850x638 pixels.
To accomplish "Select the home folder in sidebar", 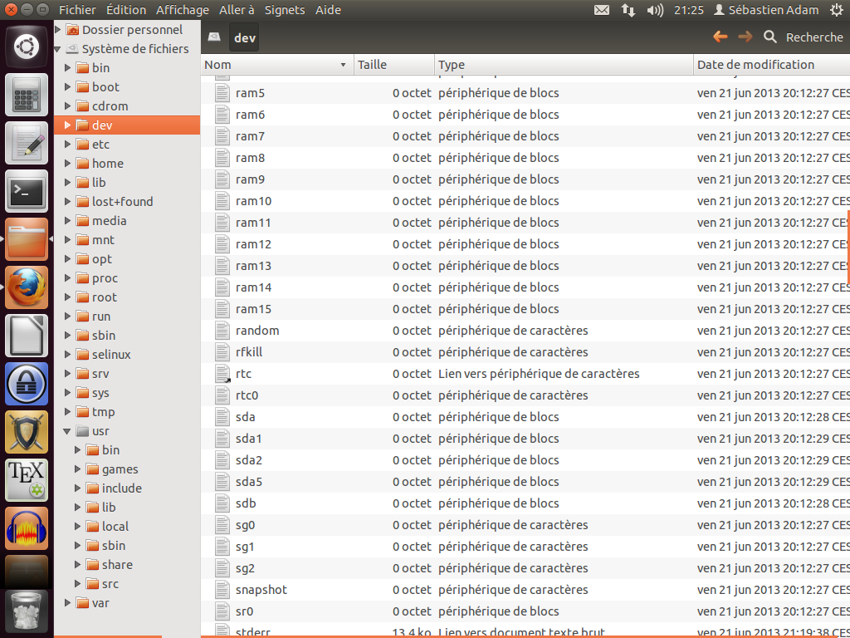I will point(108,164).
